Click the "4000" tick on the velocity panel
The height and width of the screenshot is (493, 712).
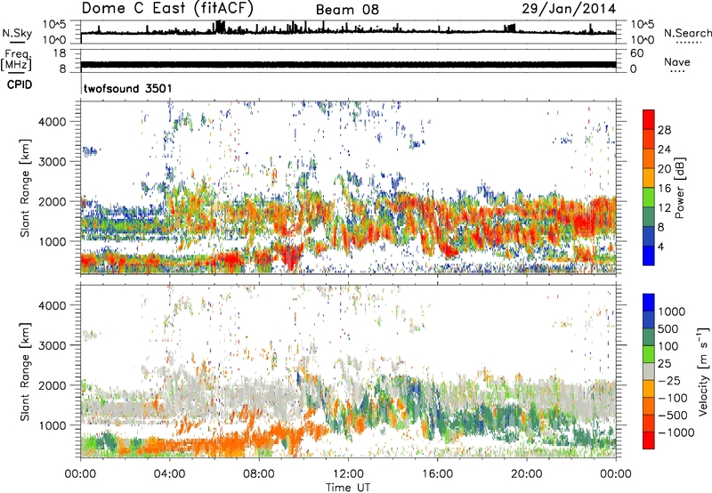(x=53, y=305)
